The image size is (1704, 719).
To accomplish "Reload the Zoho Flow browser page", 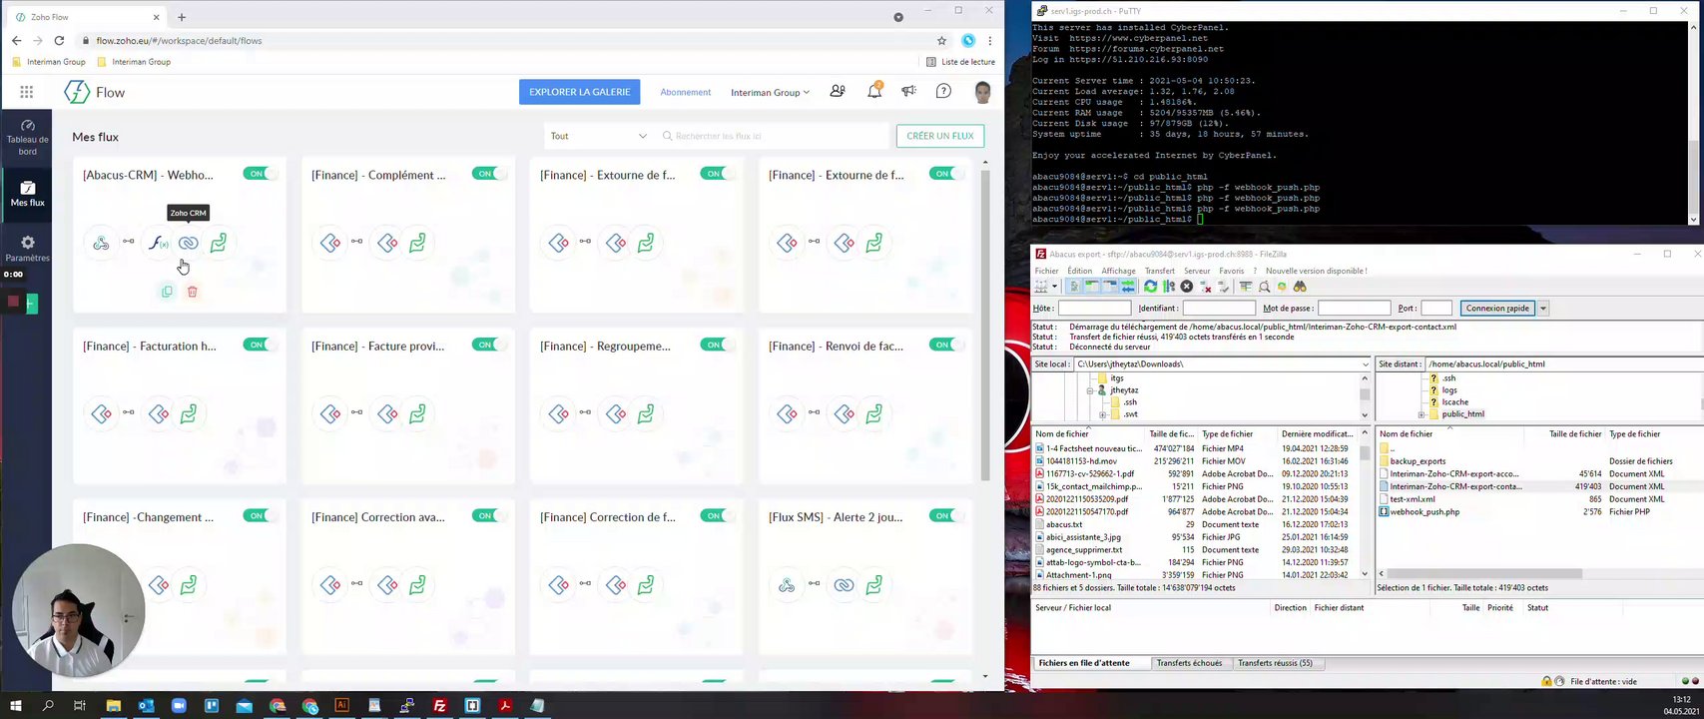I will click(59, 41).
